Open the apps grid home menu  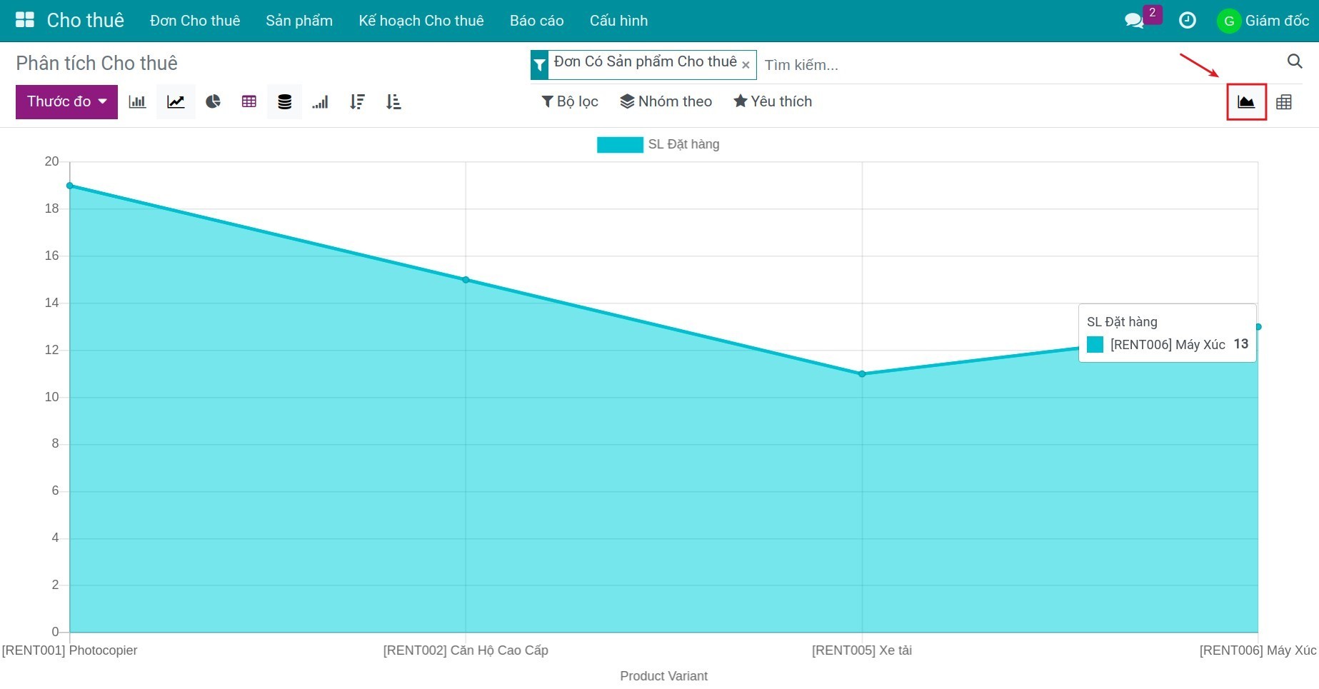coord(25,20)
